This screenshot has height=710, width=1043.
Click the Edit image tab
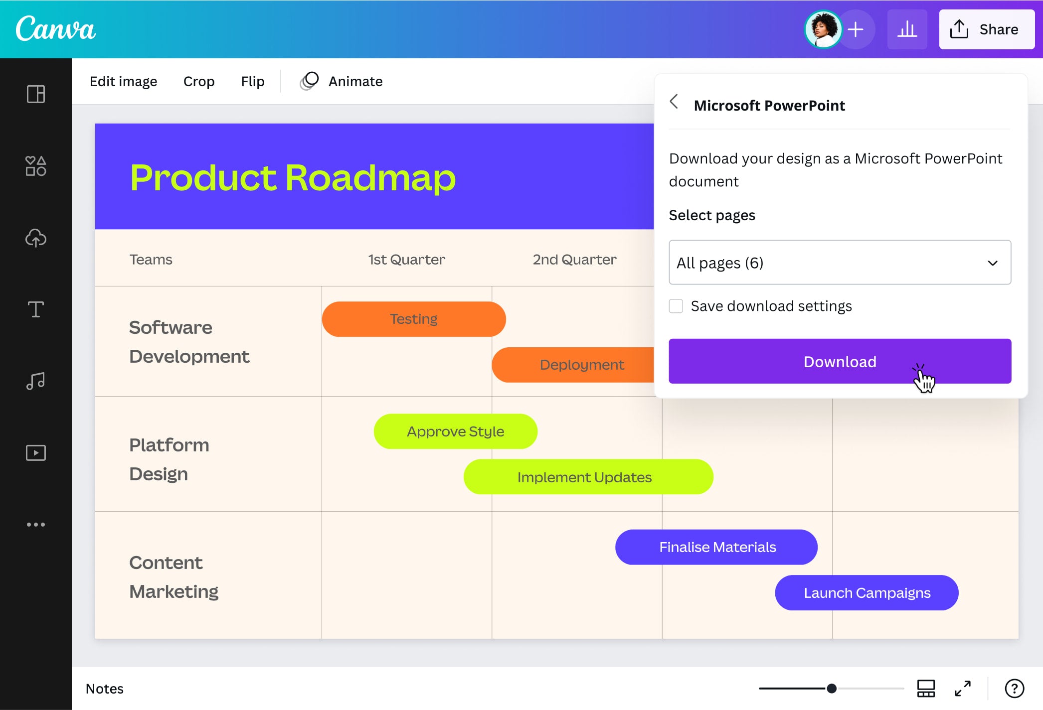(x=123, y=81)
